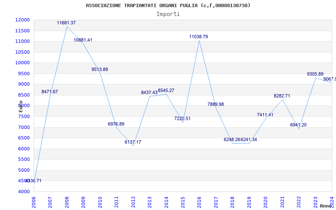Click the x-axis year 2023

315,202
